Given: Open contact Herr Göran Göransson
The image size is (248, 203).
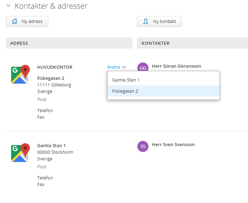Looking at the screenshot, I should point(176,66).
